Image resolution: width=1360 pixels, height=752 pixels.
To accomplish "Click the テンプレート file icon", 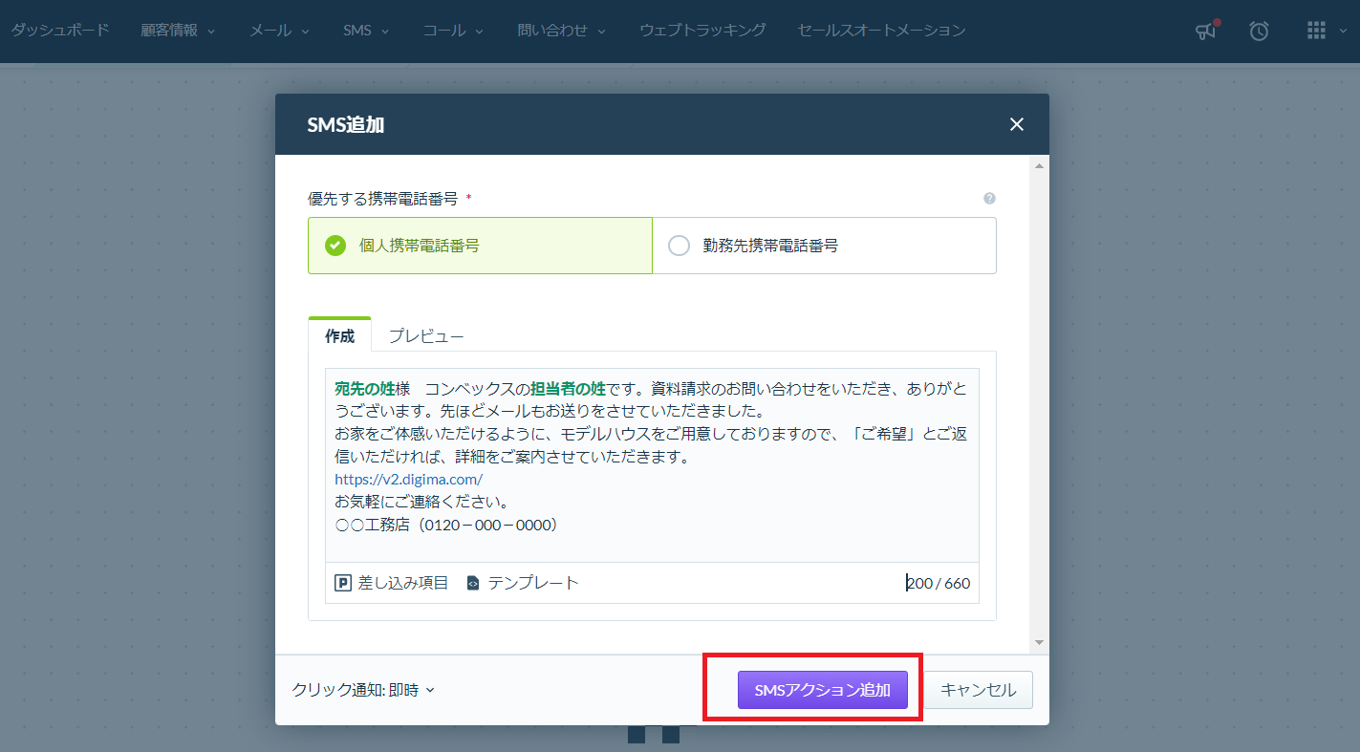I will 473,583.
